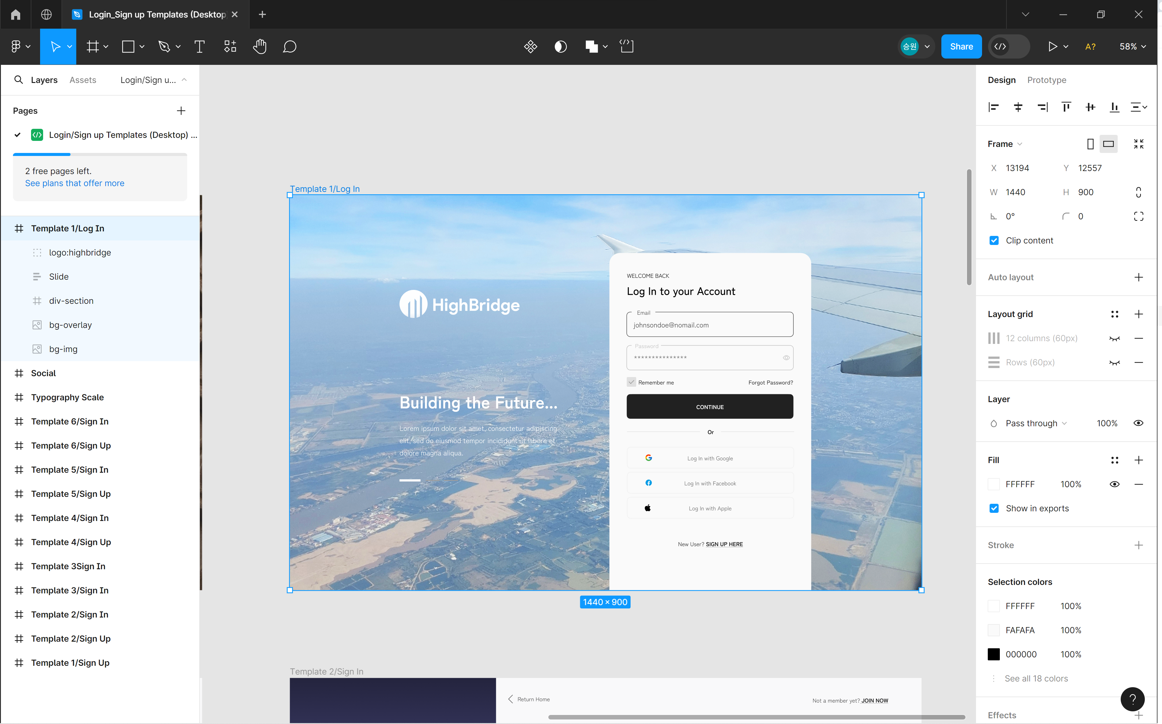Toggle the Show in exports checkbox
The image size is (1162, 724).
pyautogui.click(x=994, y=508)
